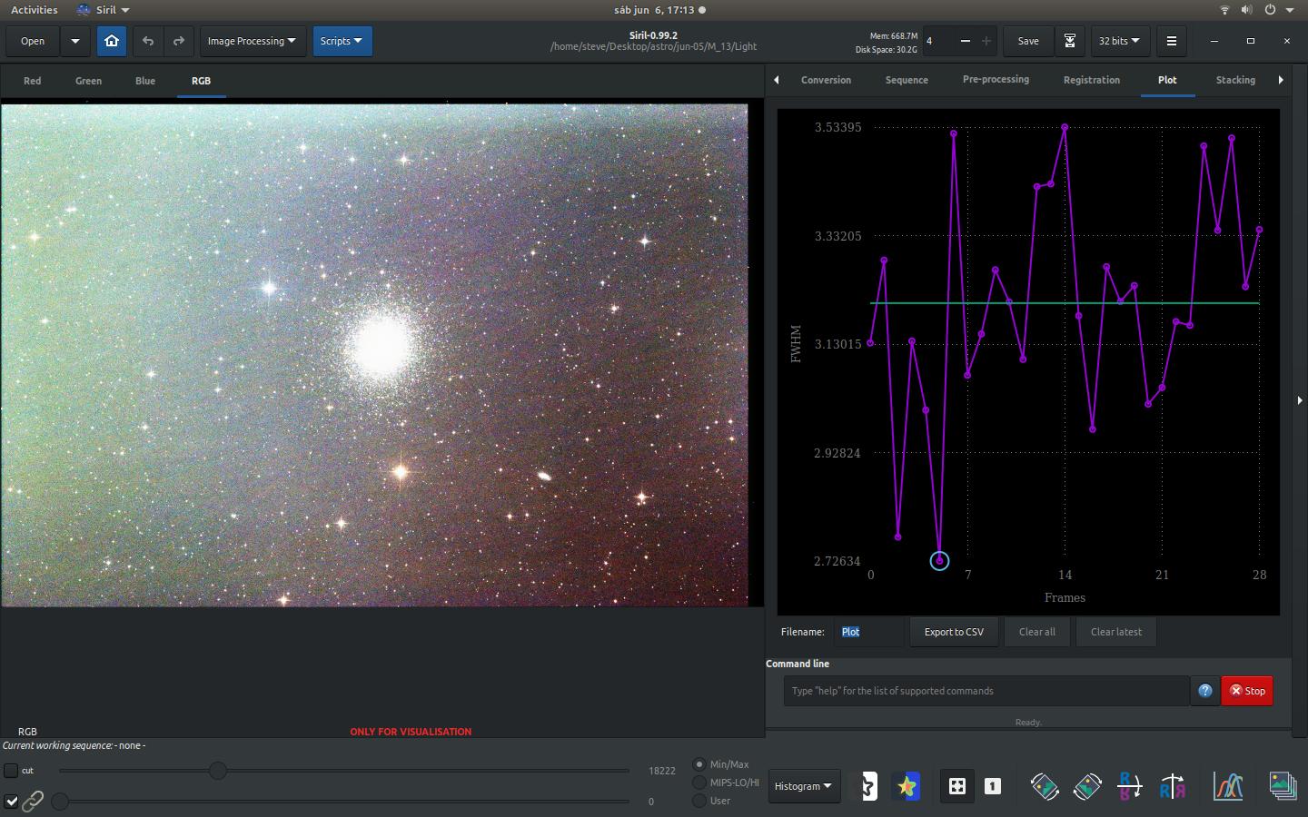The width and height of the screenshot is (1308, 817).
Task: Open the image stack icon
Action: tap(1282, 786)
